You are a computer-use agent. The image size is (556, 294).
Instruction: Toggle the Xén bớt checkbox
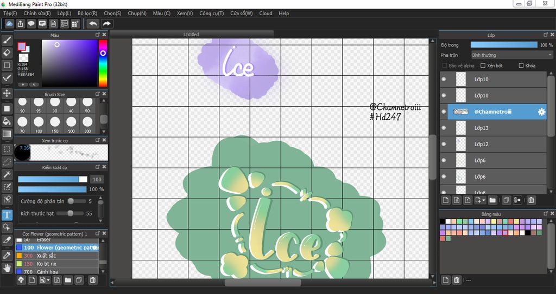point(483,66)
